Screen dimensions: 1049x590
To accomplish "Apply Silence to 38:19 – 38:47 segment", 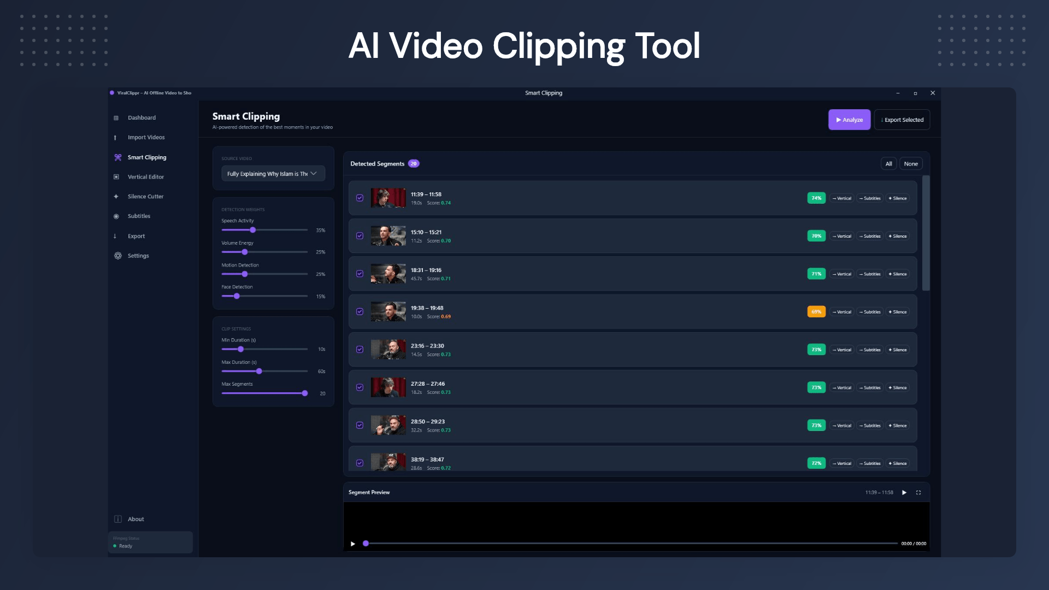I will [x=898, y=463].
